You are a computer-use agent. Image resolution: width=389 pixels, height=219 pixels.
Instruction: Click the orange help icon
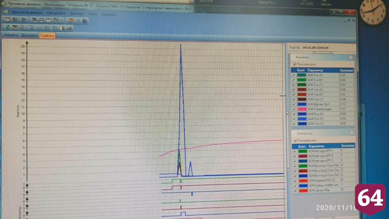pos(71,20)
